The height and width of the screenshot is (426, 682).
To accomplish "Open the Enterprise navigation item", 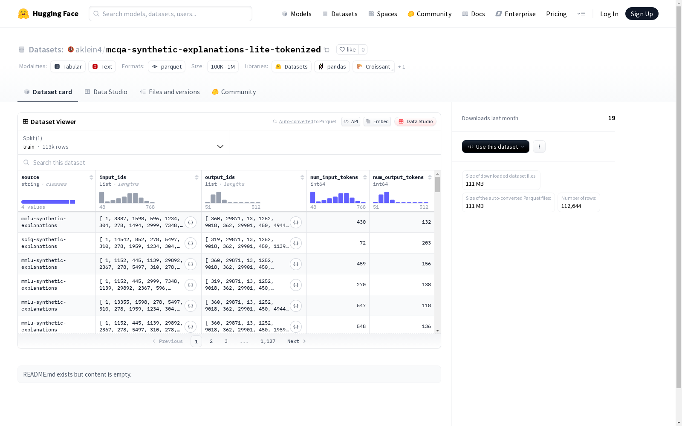I will (x=516, y=14).
